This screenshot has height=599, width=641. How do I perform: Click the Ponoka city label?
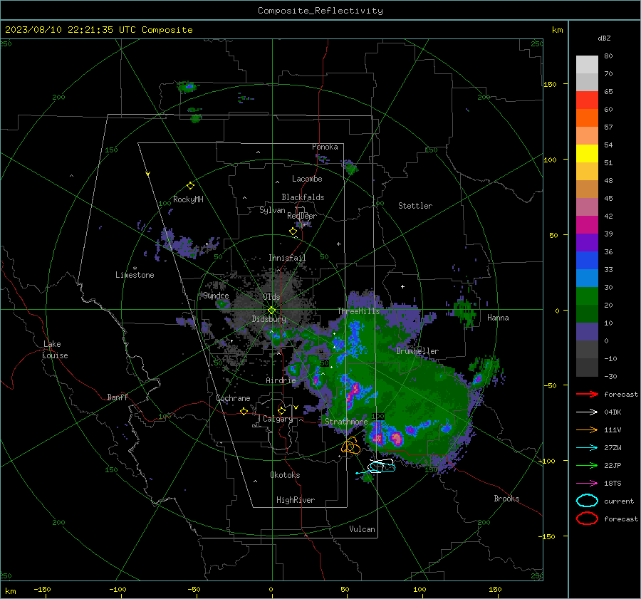click(x=325, y=147)
